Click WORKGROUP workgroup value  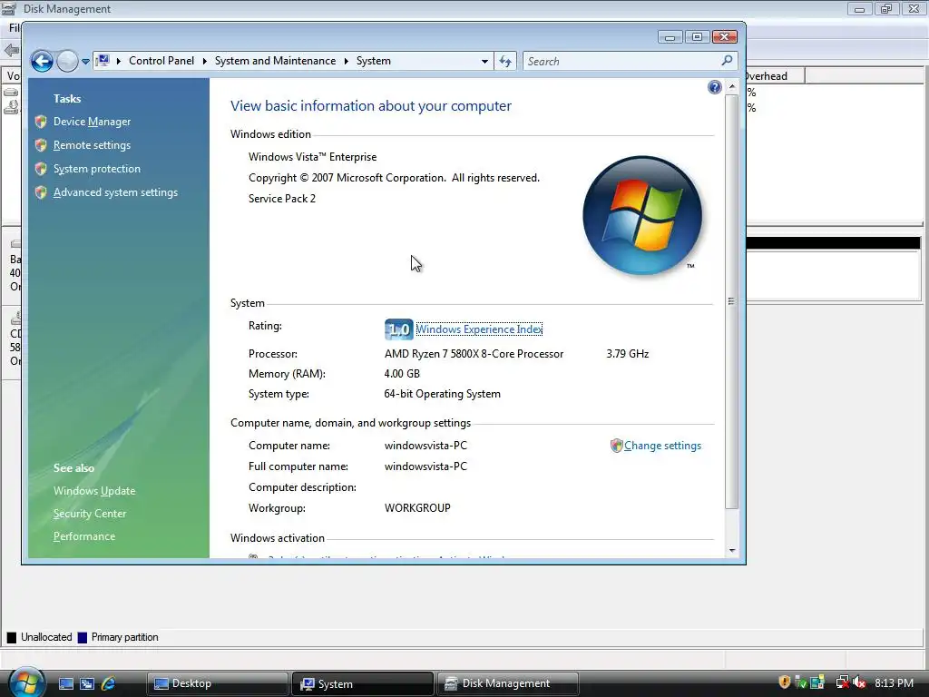click(x=417, y=508)
